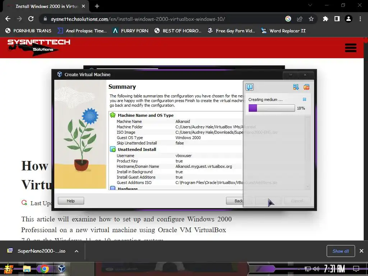Open the Google icon in the address bar

pos(288,19)
